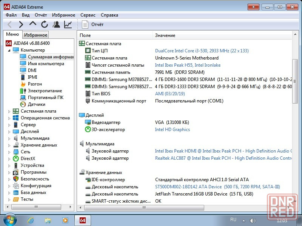Click the Значение column header
Viewport: 302px width, 226px height.
[x=222, y=35]
